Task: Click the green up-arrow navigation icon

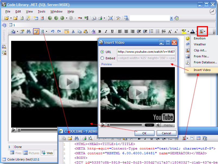Action: 50,18
